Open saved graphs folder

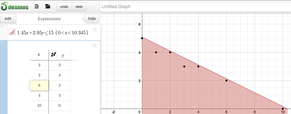(48, 6)
